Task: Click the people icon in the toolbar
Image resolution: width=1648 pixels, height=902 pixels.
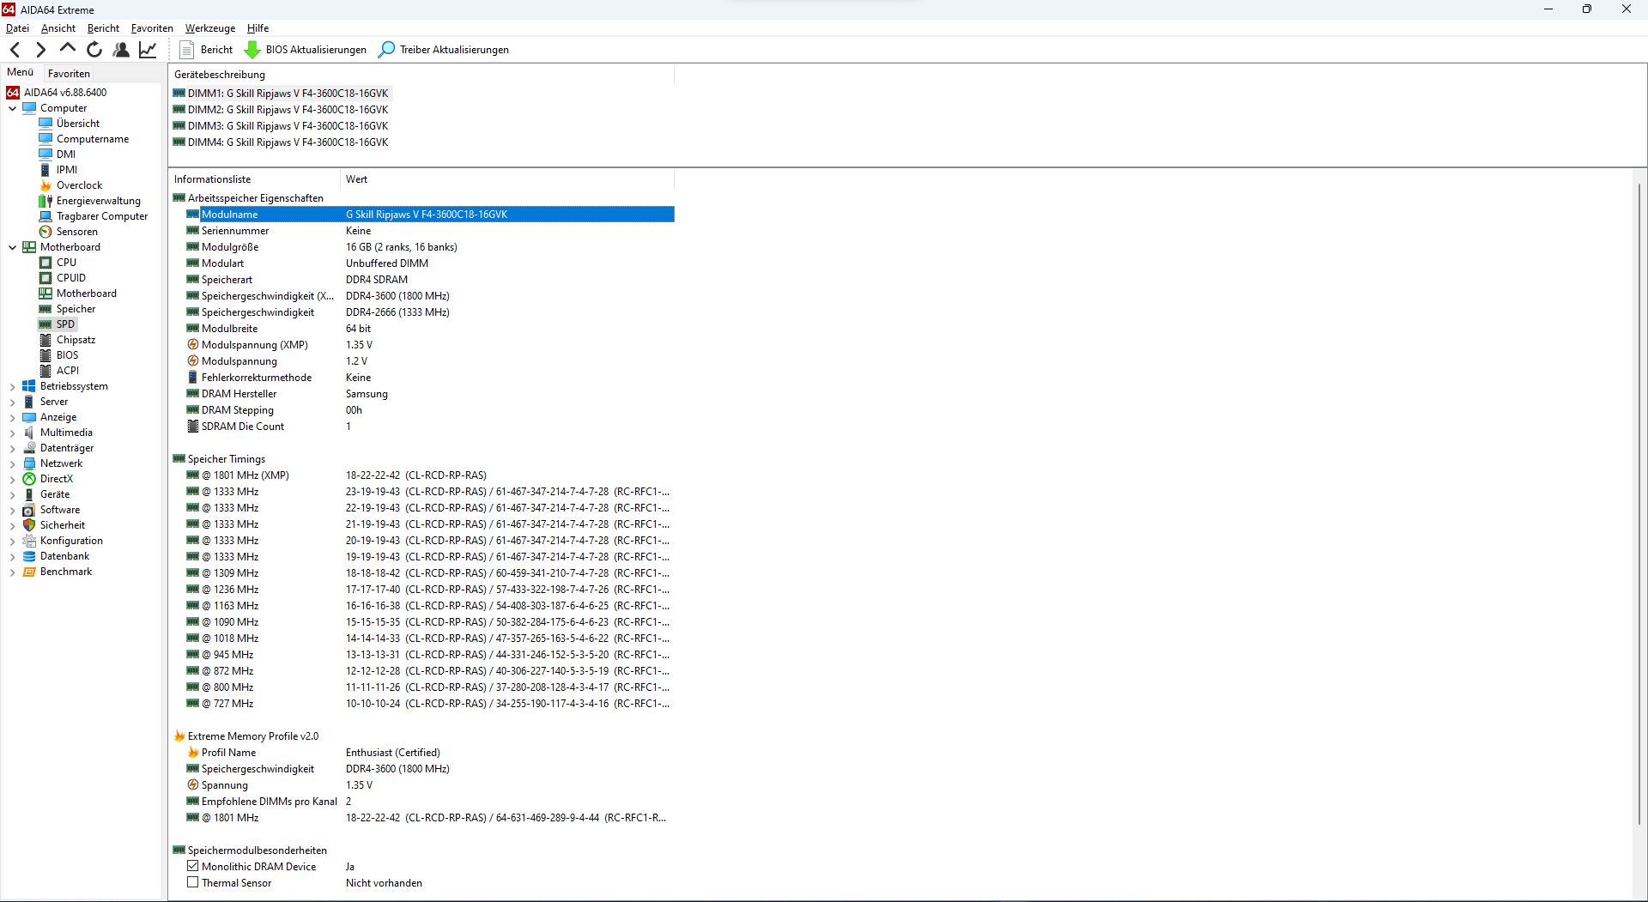Action: coord(120,50)
